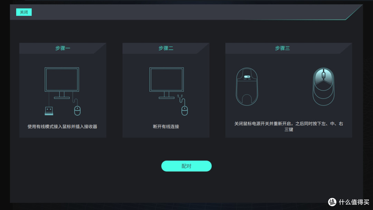Click the wired mouse icon in 步骤一
The width and height of the screenshot is (373, 210).
pos(77,110)
